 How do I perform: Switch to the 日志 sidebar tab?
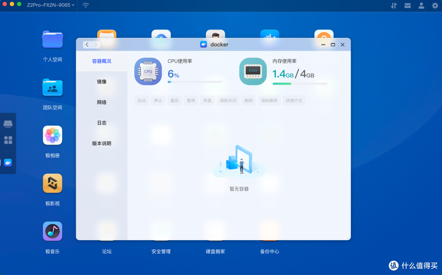102,123
